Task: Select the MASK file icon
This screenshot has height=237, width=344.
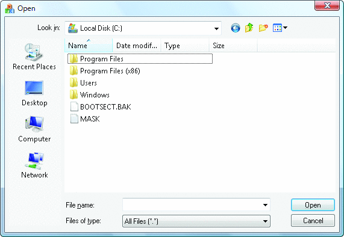Action: [x=74, y=118]
